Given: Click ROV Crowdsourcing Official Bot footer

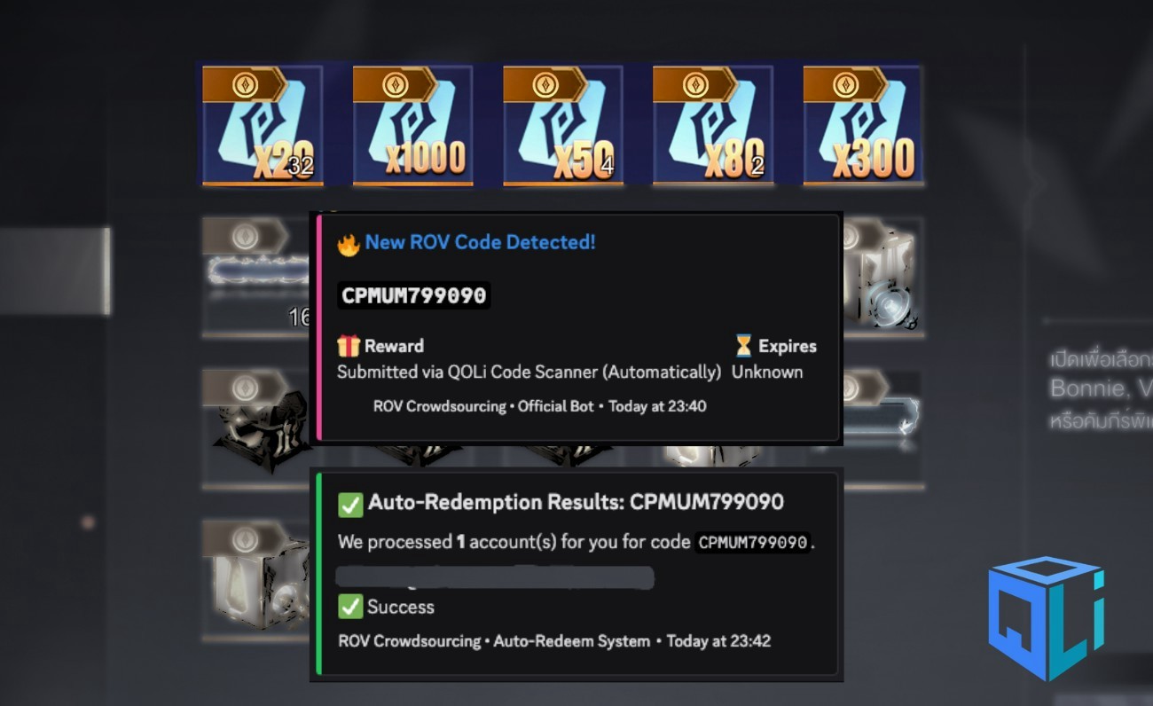Looking at the screenshot, I should coord(540,406).
